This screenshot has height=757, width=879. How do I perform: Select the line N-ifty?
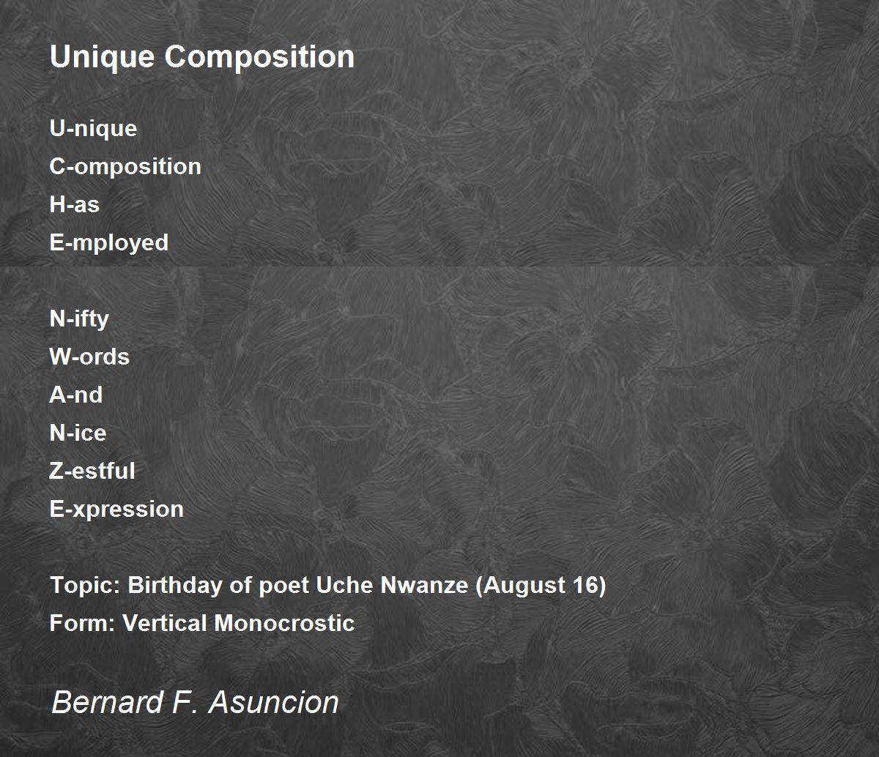[x=79, y=319]
